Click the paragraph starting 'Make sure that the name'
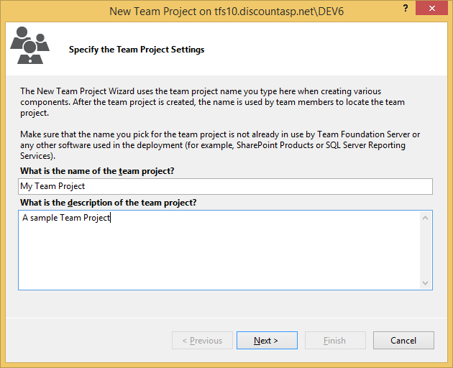The height and width of the screenshot is (368, 453). point(220,145)
